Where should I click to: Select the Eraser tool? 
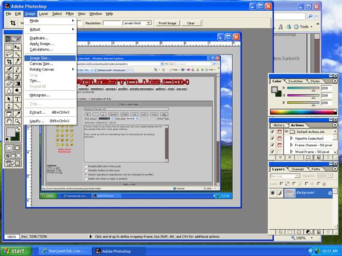(x=9, y=84)
